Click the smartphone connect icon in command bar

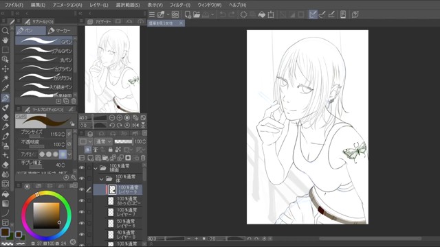343,14
